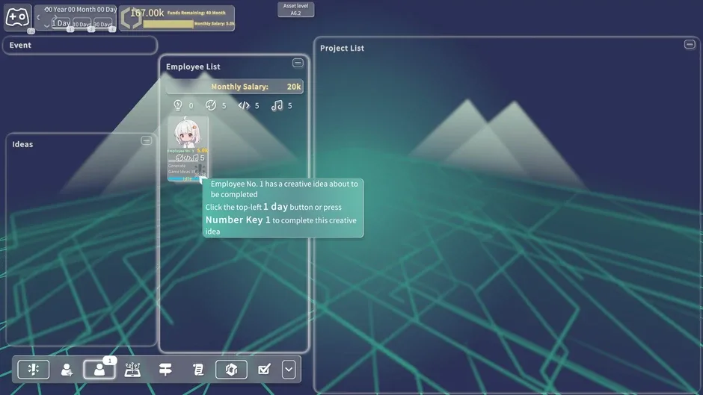This screenshot has height=395, width=703.
Task: Open the Asset level A6.2 box
Action: [x=296, y=10]
